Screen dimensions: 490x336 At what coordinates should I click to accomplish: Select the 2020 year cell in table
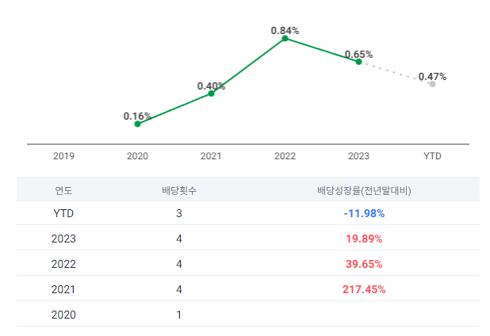point(63,315)
